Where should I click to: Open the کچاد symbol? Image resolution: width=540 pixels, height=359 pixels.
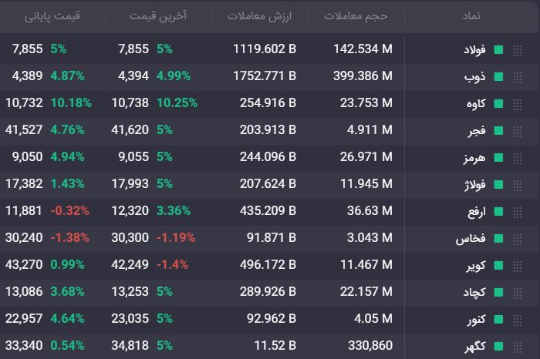point(474,292)
